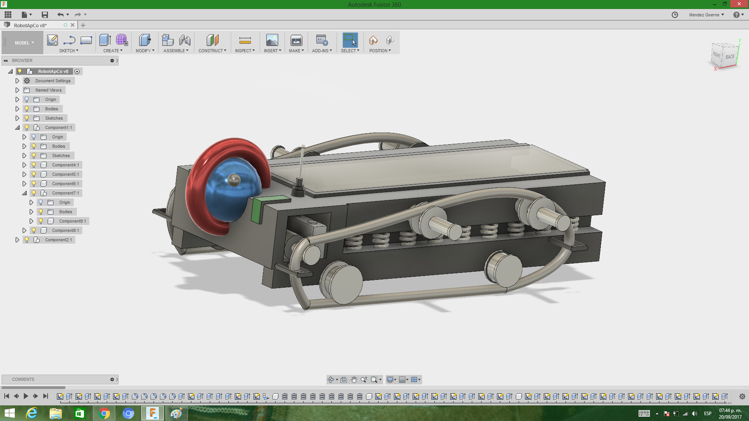This screenshot has width=749, height=421.
Task: Play the timeline
Action: pos(26,396)
